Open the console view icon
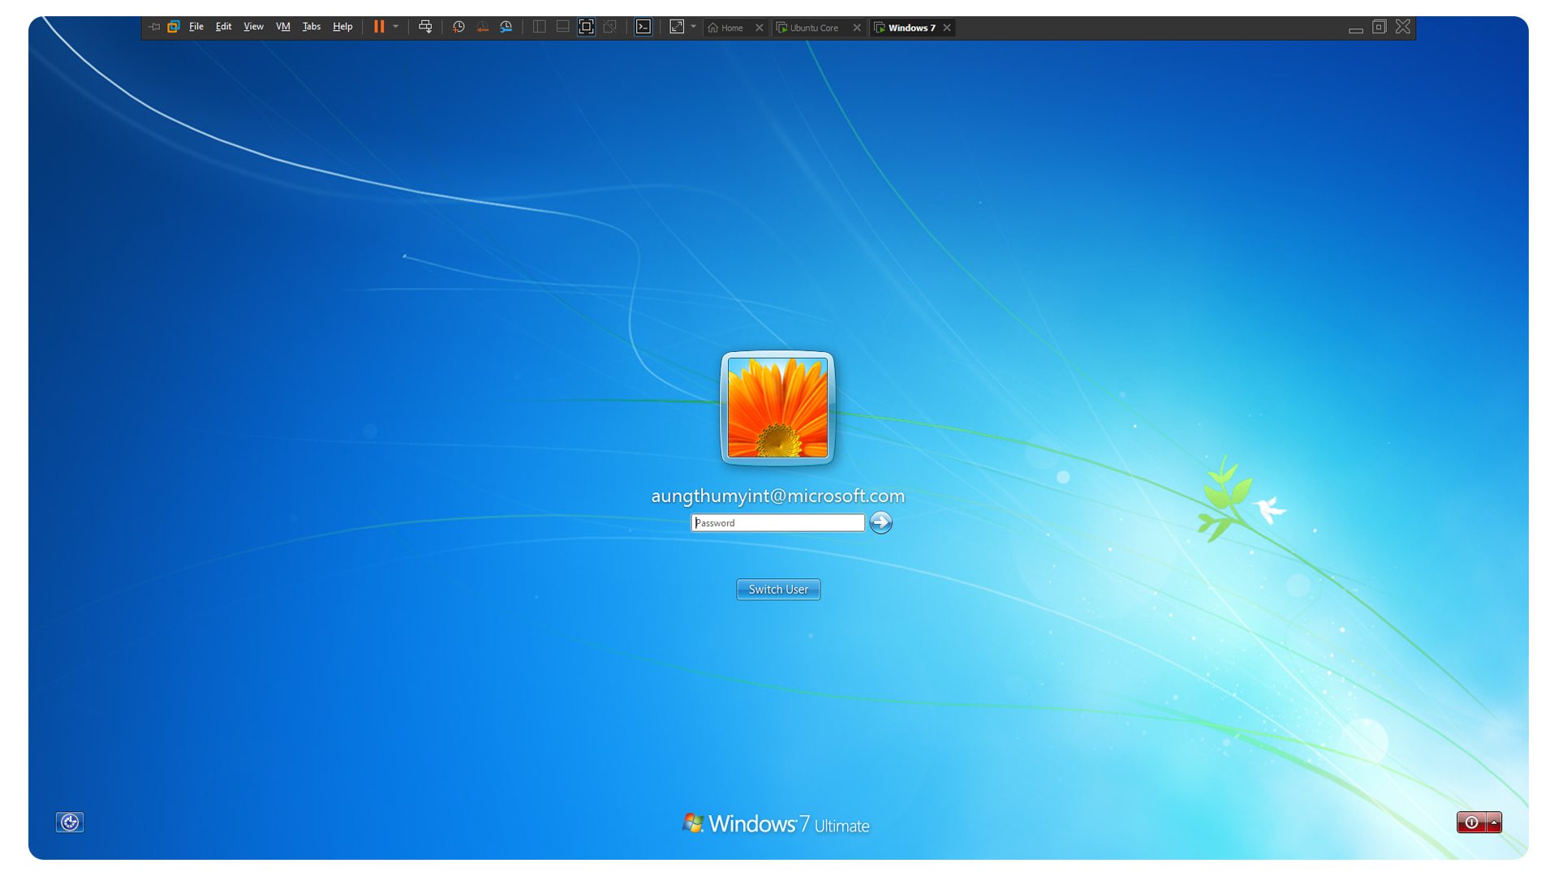Image resolution: width=1558 pixels, height=876 pixels. coord(643,27)
